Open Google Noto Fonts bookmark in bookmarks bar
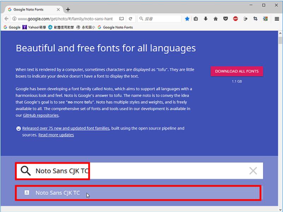 115,27
